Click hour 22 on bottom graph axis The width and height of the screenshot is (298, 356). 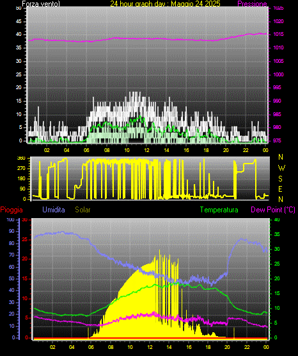point(247,347)
